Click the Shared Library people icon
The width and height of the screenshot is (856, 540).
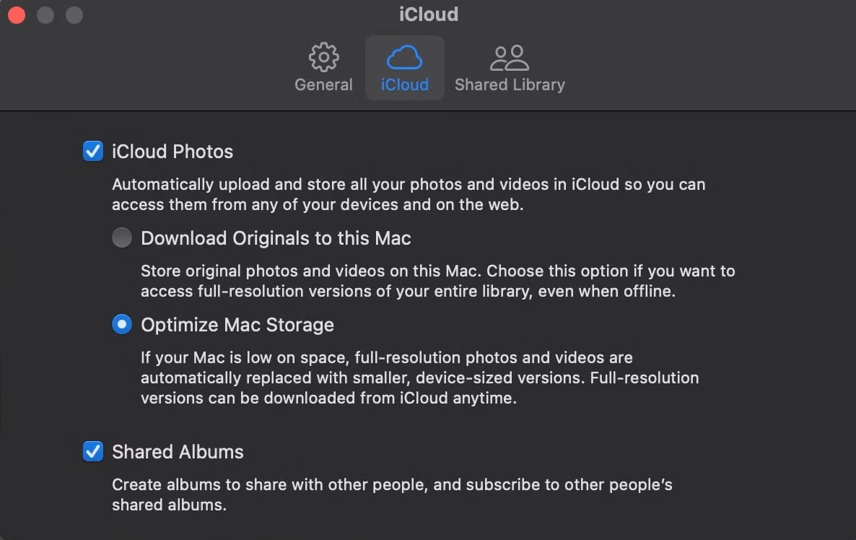point(510,57)
